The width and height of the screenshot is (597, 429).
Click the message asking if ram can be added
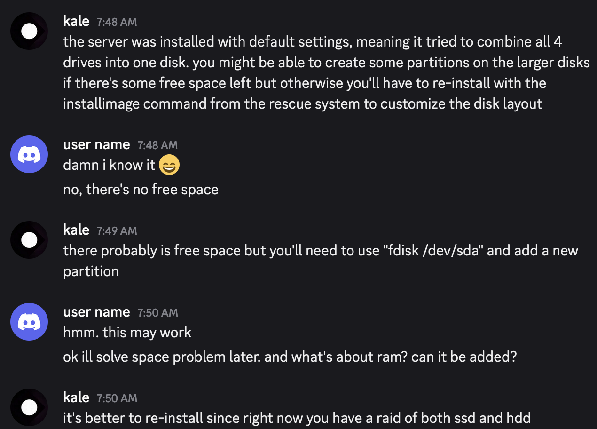tap(290, 357)
